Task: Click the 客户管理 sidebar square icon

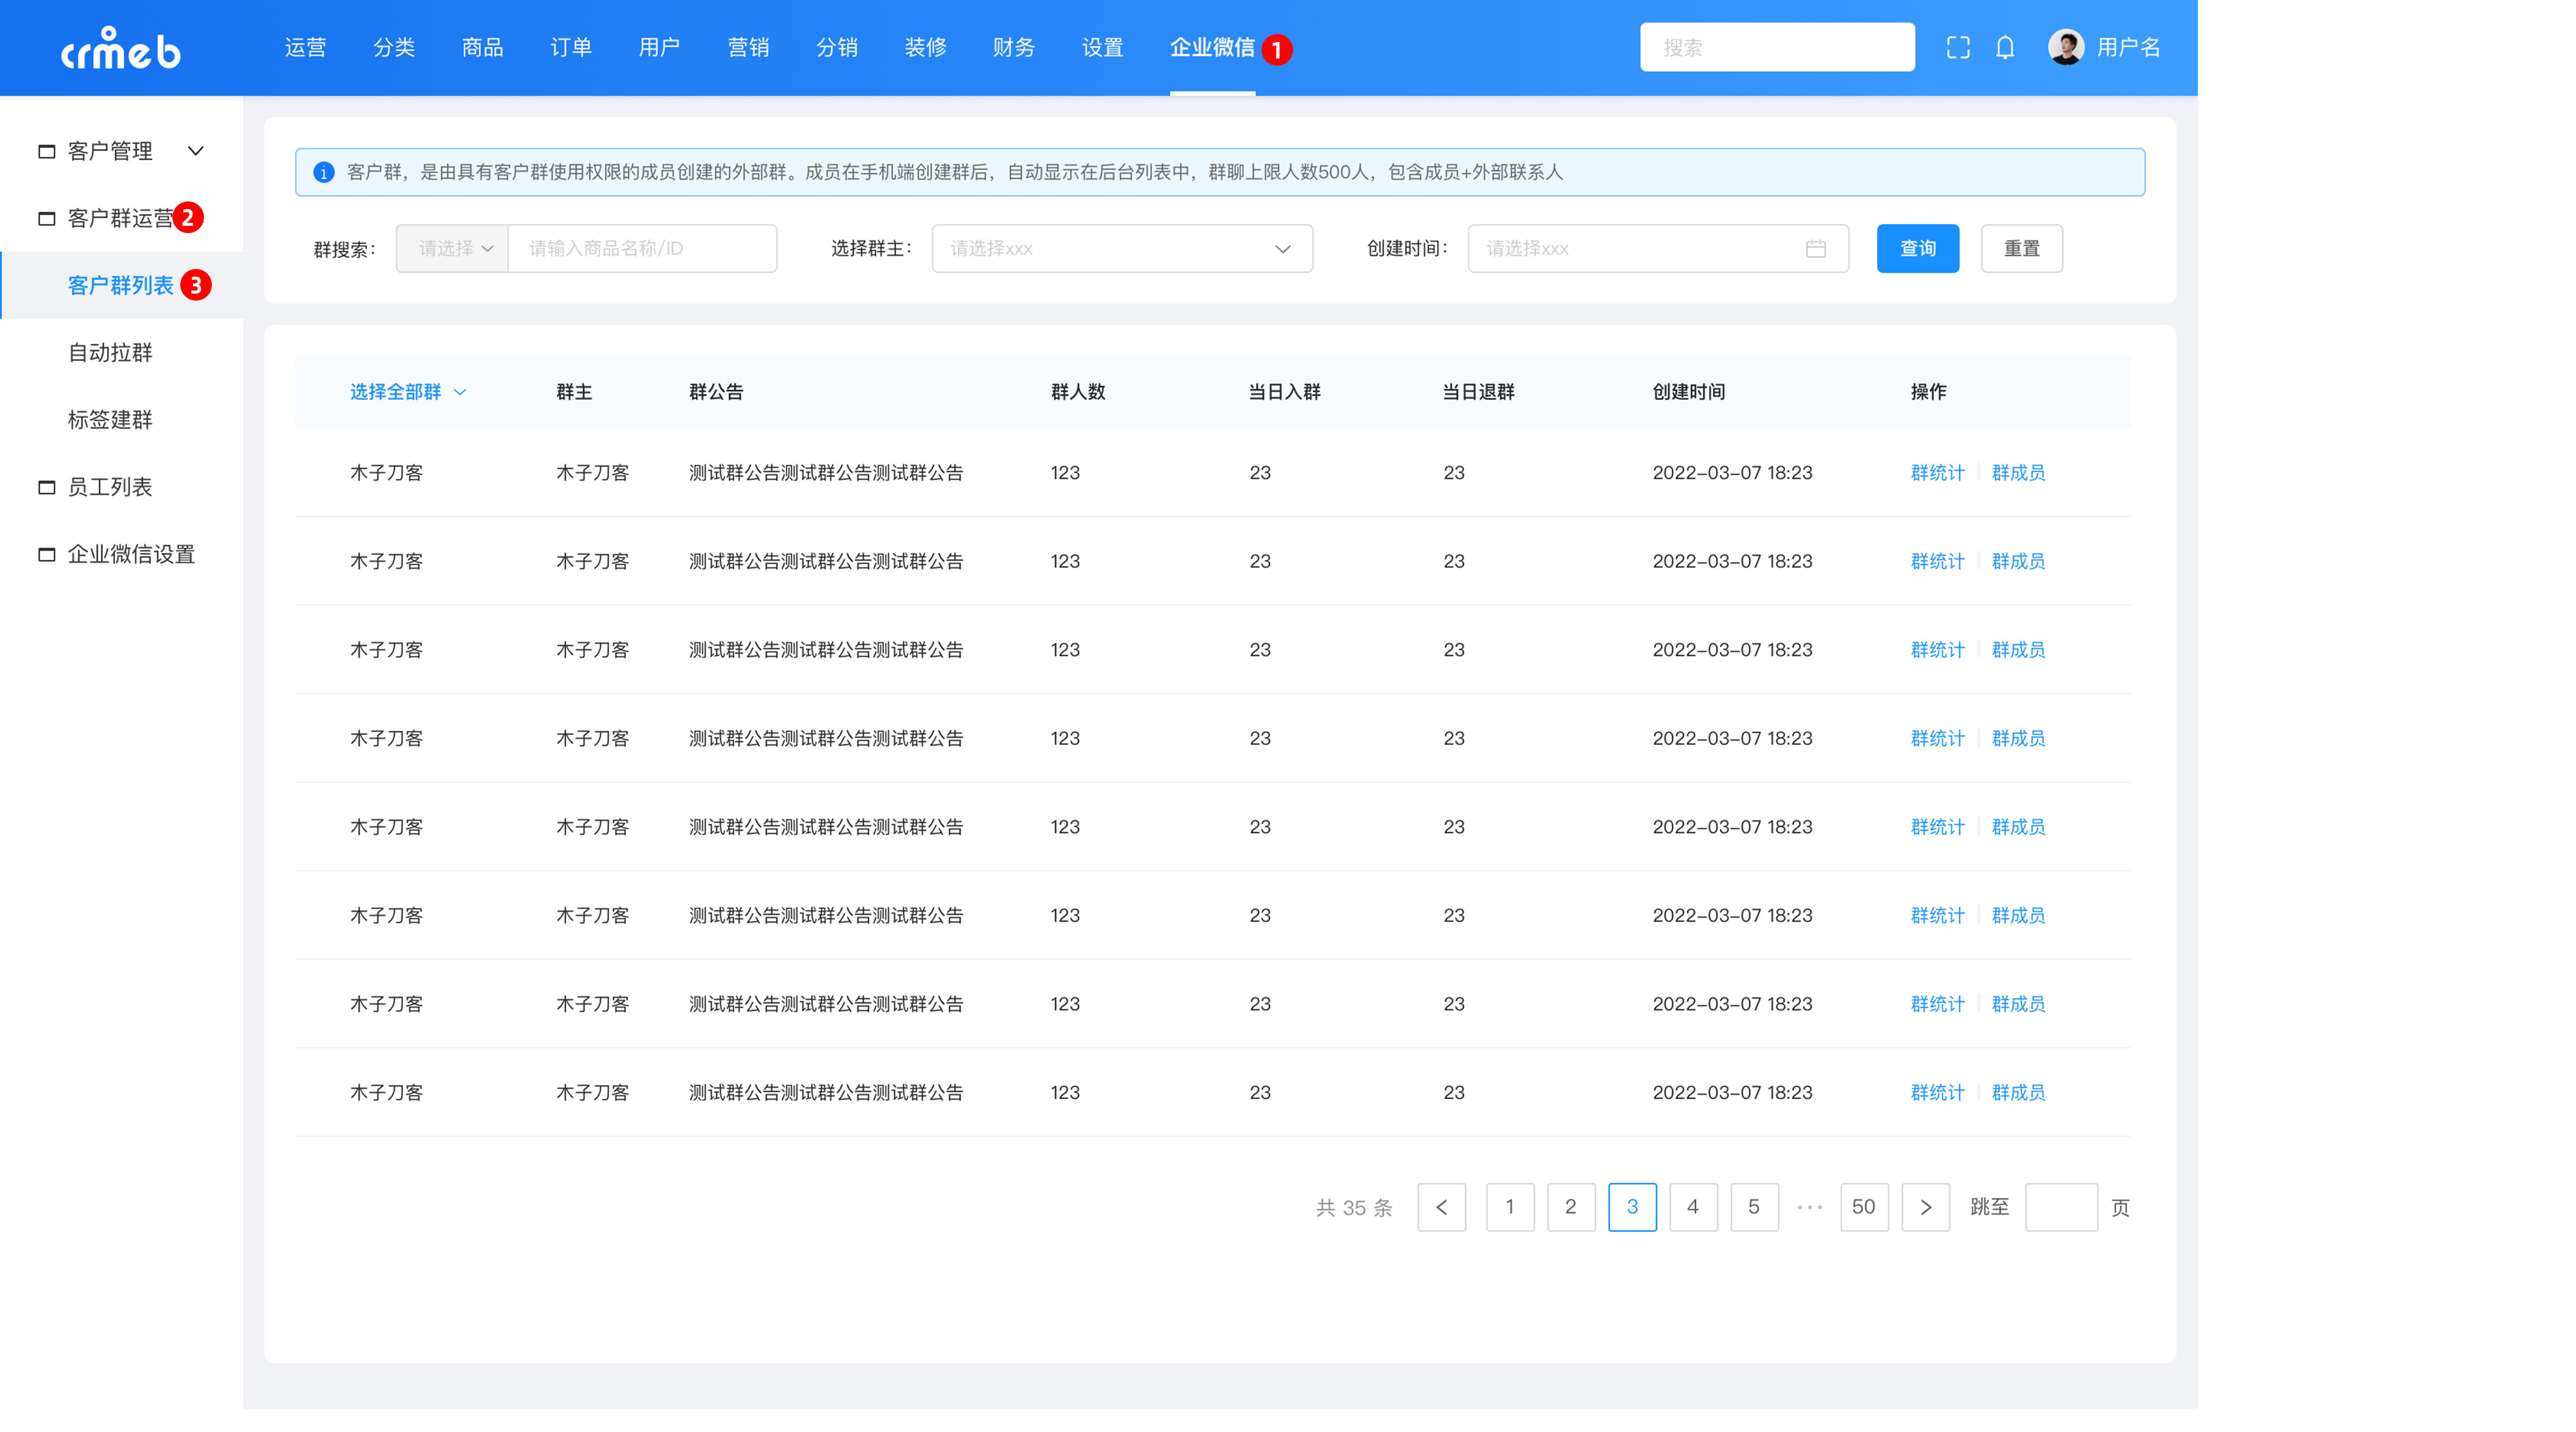Action: (46, 151)
